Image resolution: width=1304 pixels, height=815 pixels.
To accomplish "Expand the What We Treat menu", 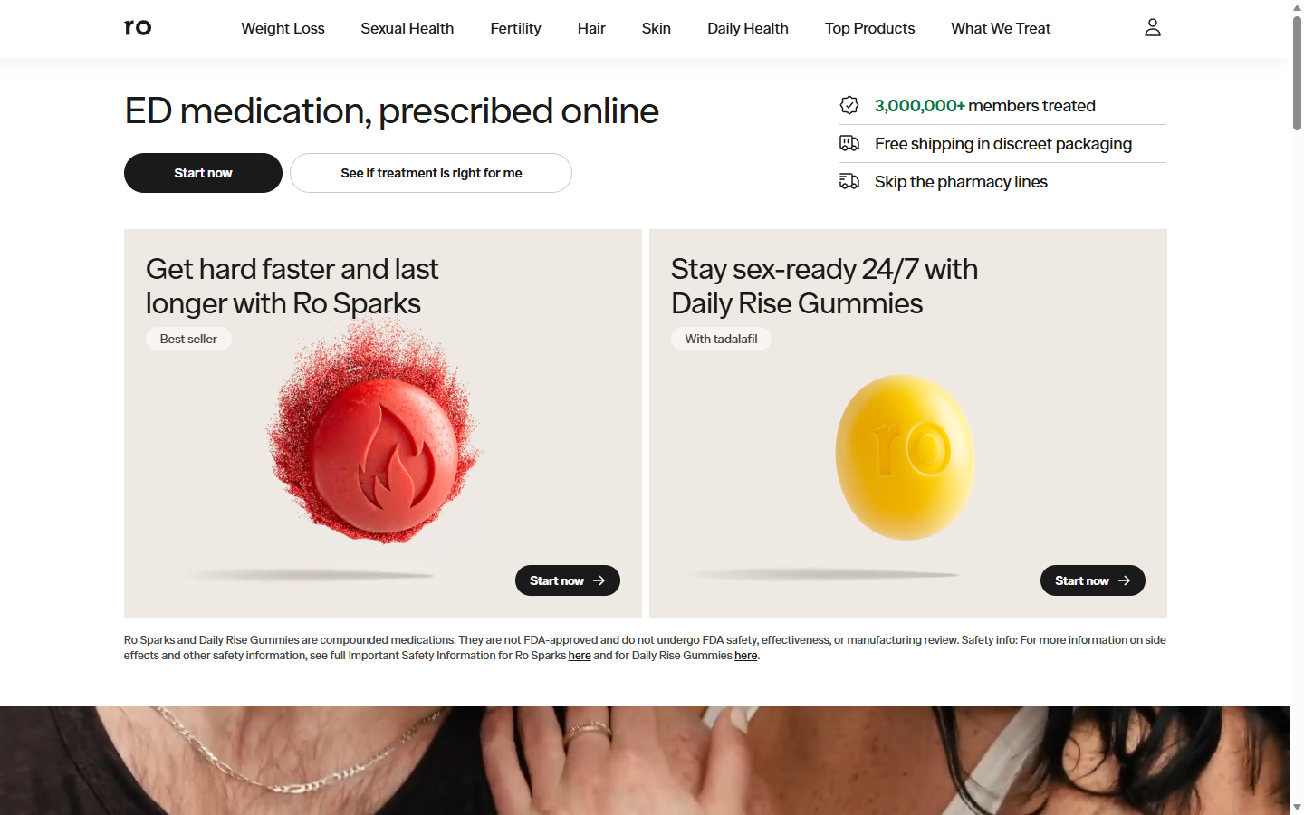I will point(1001,28).
